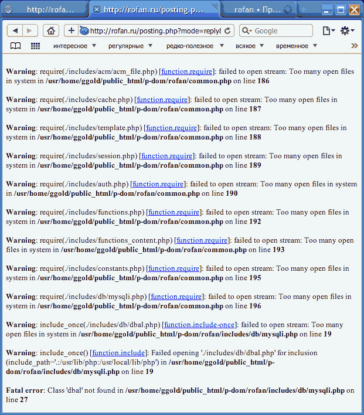Show all bookmarks via open book icon
364x415 pixels.
click(15, 46)
